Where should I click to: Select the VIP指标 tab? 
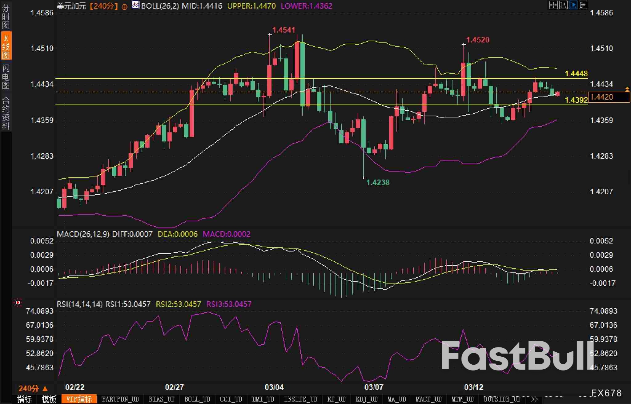[79, 399]
